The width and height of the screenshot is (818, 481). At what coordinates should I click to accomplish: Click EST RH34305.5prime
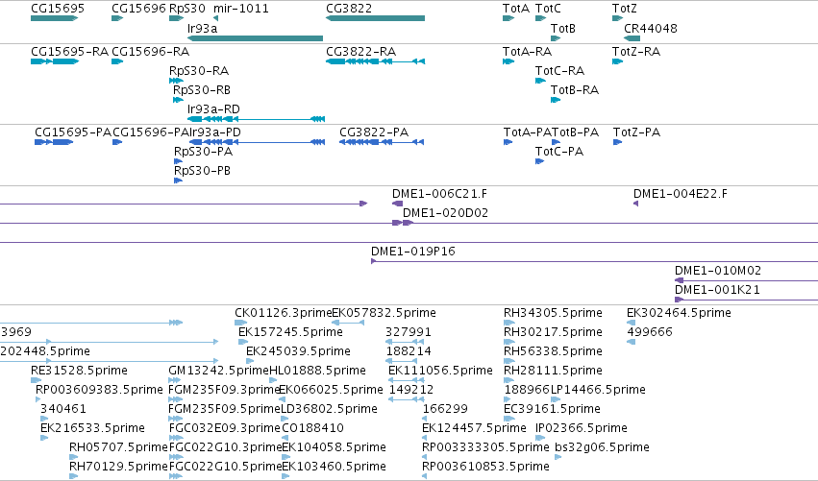pos(509,323)
